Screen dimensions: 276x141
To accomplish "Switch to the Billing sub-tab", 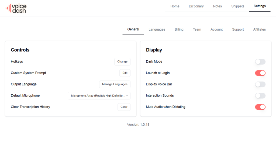I will (179, 29).
